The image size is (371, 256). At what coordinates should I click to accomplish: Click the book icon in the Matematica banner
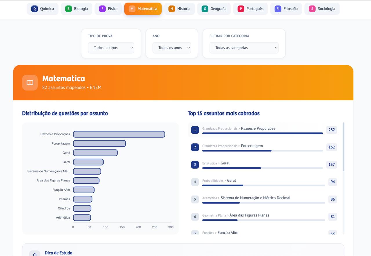click(x=30, y=82)
